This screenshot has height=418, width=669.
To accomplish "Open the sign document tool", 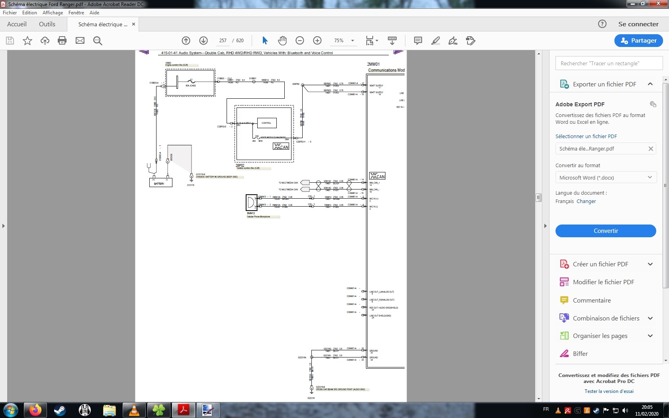I will [x=453, y=41].
